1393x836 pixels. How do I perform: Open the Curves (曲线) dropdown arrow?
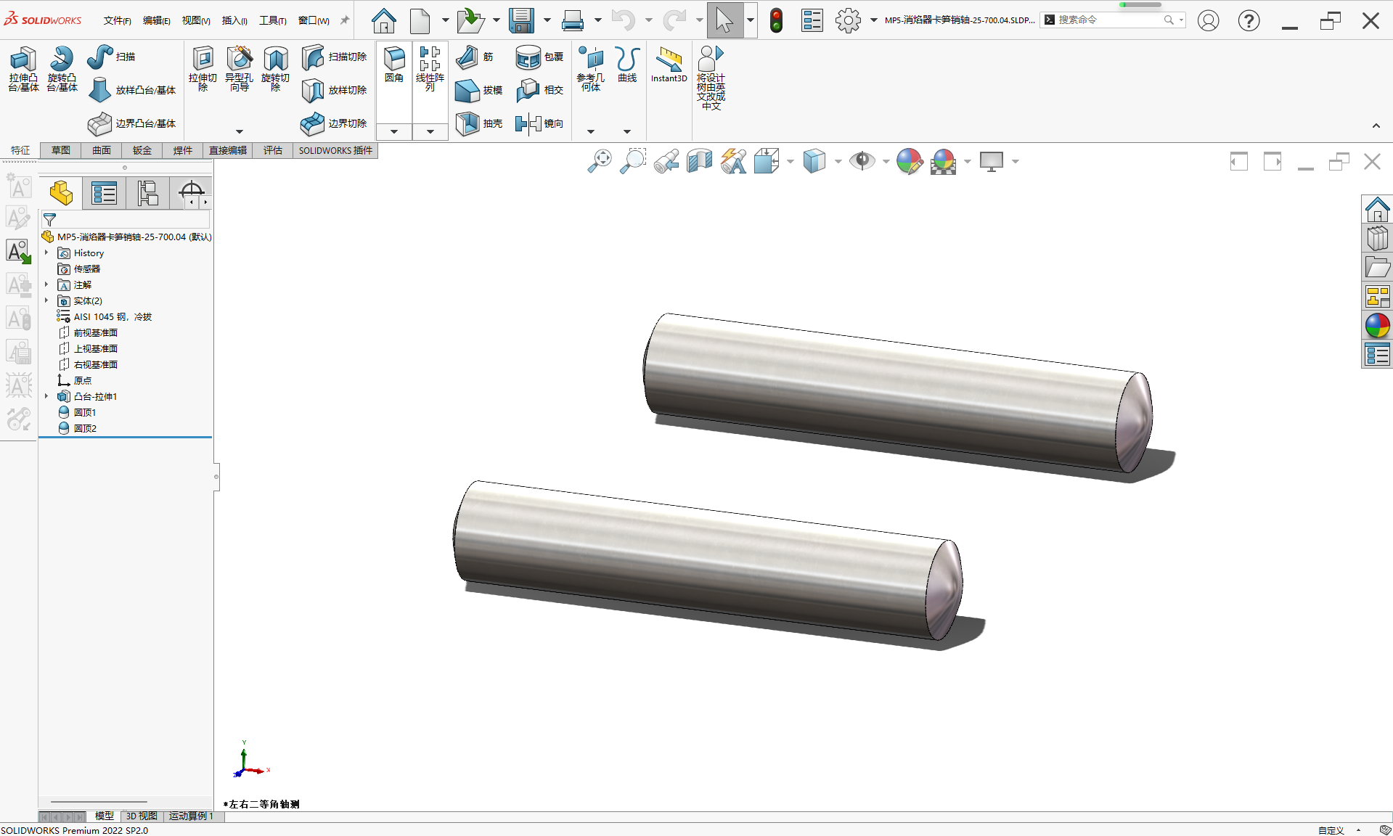coord(627,131)
